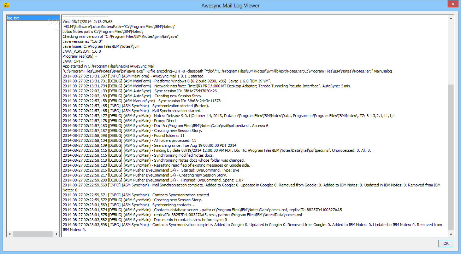The width and height of the screenshot is (461, 254).
Task: Click the 'Resetting read flag' log entry
Action: pos(156,165)
